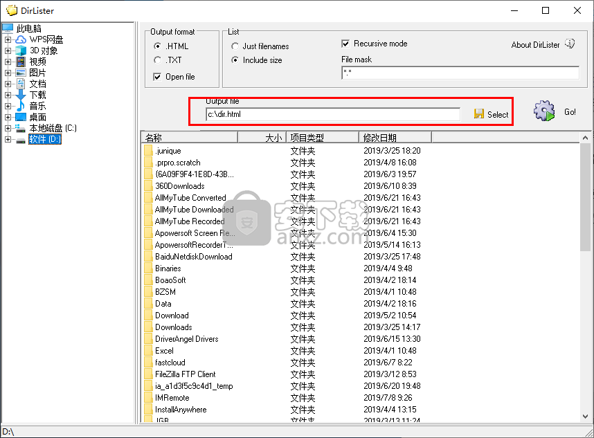
Task: Open About DirLister info icon
Action: coord(570,44)
